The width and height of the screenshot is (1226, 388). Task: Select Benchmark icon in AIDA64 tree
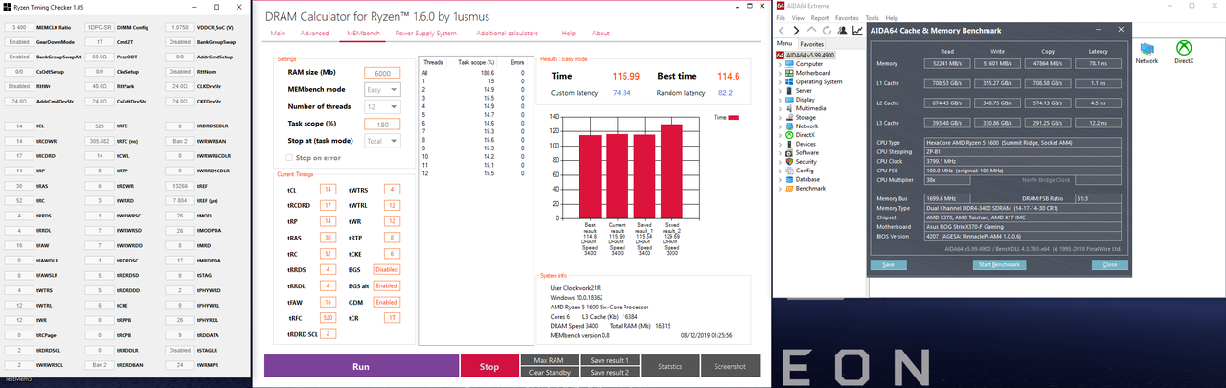pos(790,188)
